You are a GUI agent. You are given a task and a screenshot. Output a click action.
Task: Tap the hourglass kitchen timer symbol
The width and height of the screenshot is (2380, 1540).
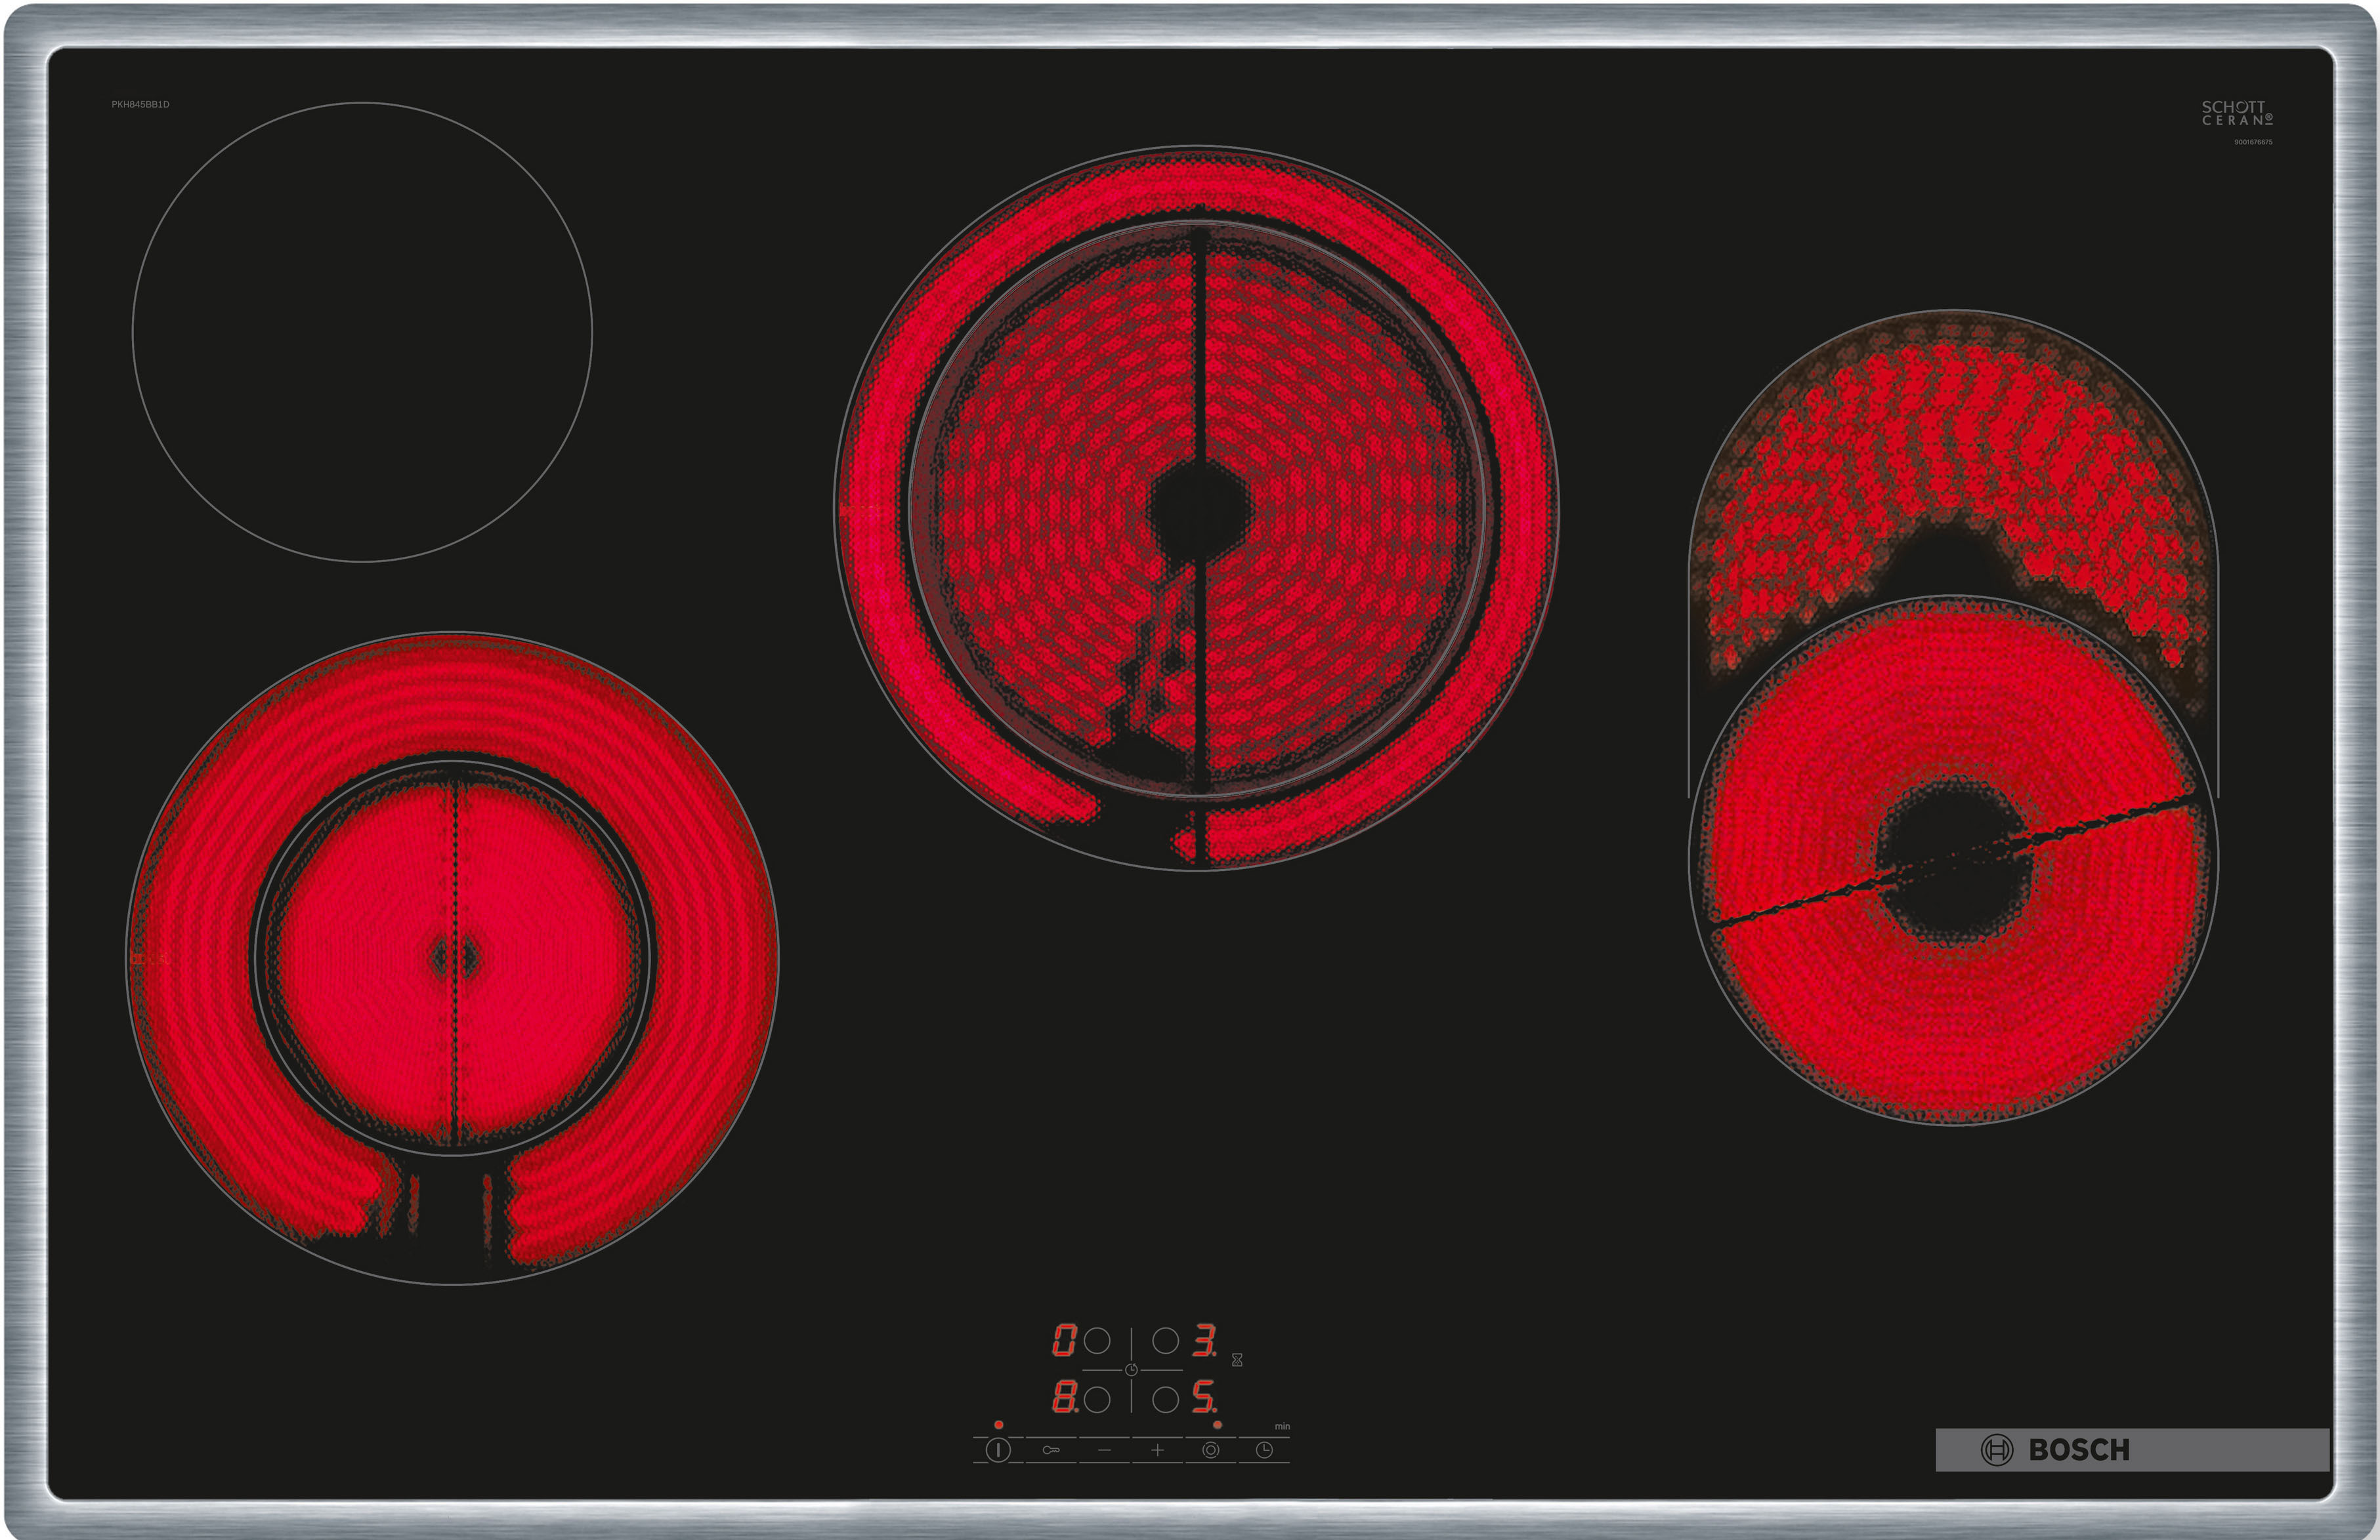coord(1237,1360)
